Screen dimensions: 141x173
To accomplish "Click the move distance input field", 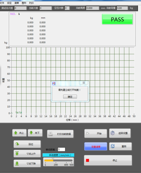I will (x=61, y=150).
